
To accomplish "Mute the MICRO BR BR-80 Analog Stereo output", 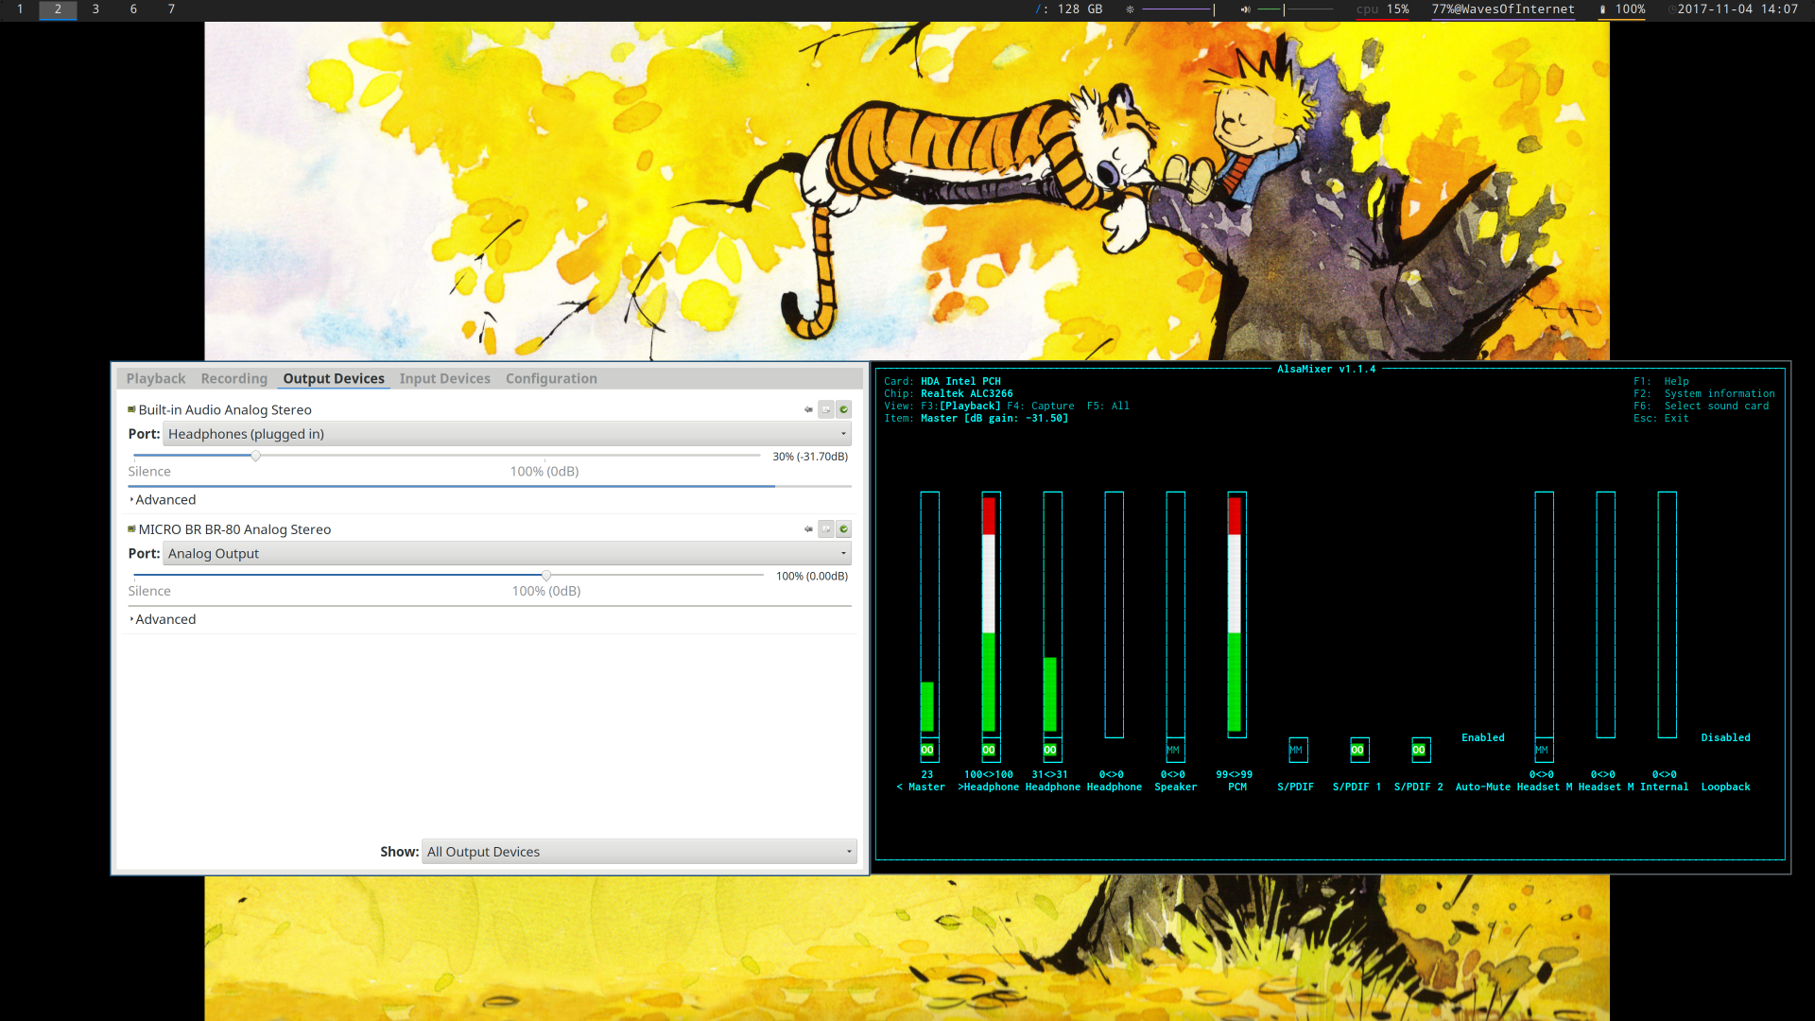I will tap(808, 529).
